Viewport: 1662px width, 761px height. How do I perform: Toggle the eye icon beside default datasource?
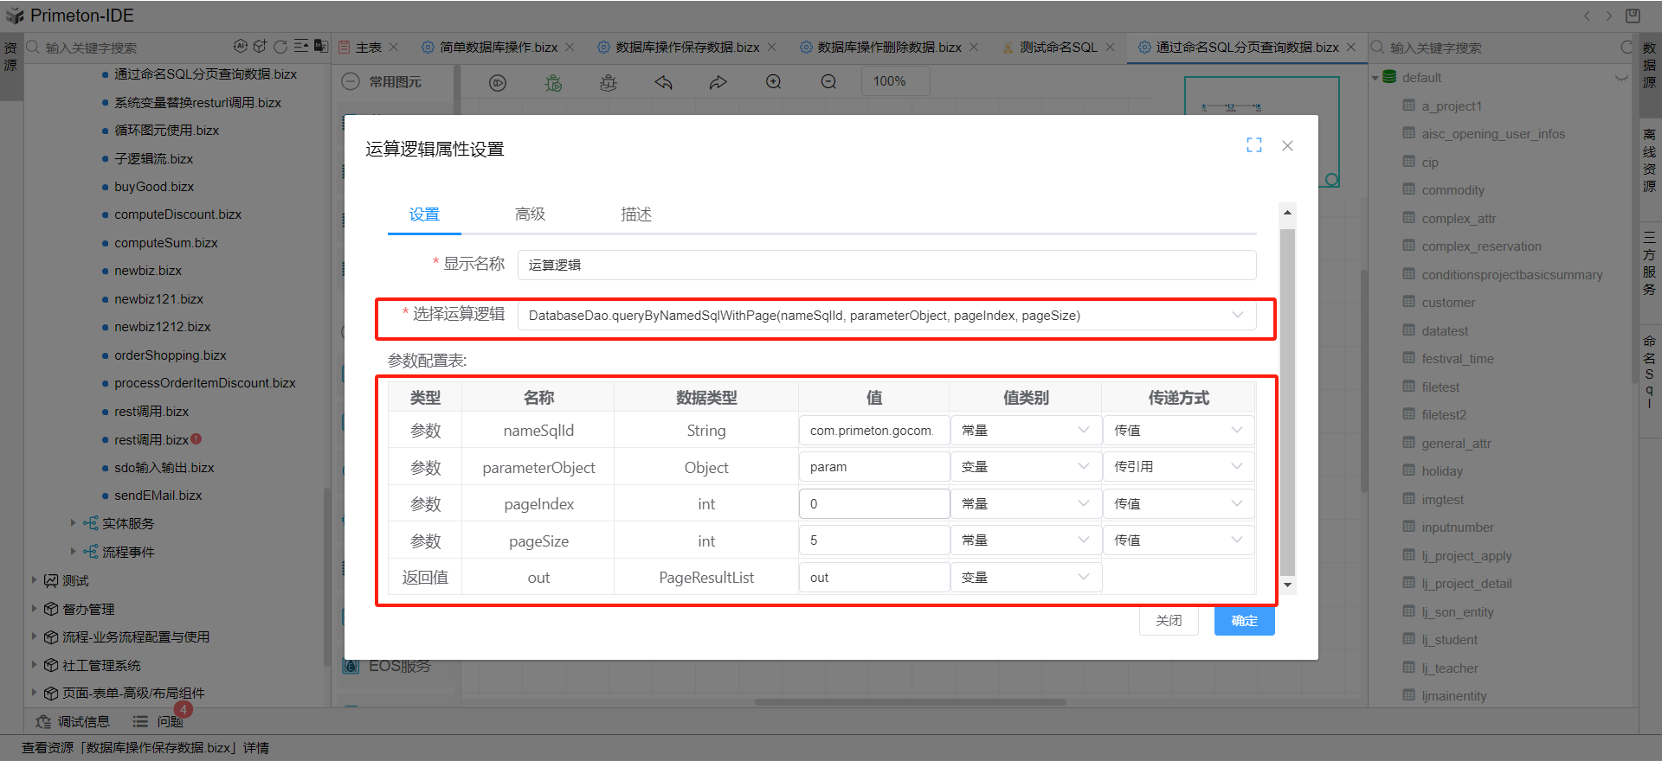pos(1621,78)
